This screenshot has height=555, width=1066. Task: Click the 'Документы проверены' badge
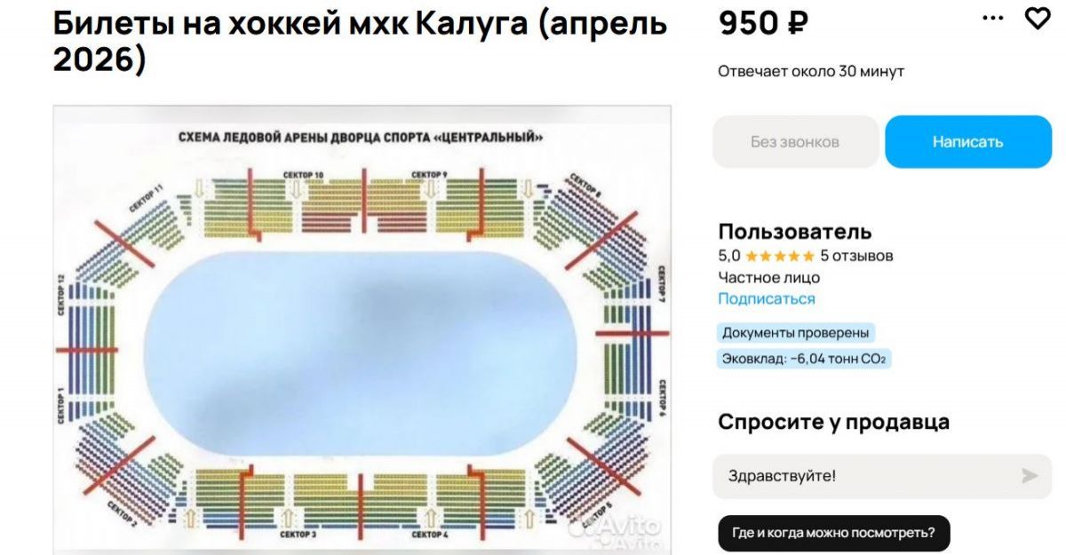795,333
